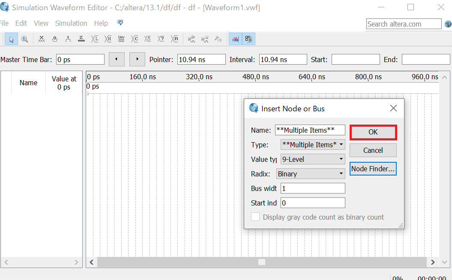Apply Arbitrary Value (?) tool
This screenshot has height=280, width=452.
[161, 39]
